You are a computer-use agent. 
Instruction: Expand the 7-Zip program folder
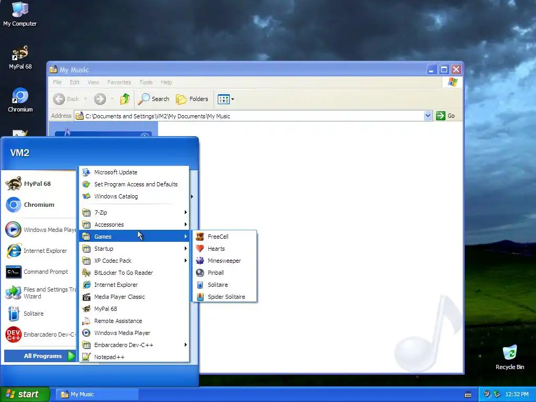pyautogui.click(x=134, y=213)
